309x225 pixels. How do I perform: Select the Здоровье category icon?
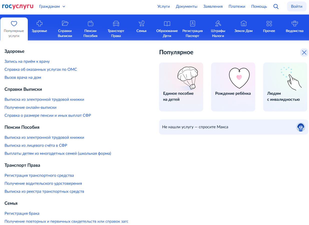pos(39,23)
